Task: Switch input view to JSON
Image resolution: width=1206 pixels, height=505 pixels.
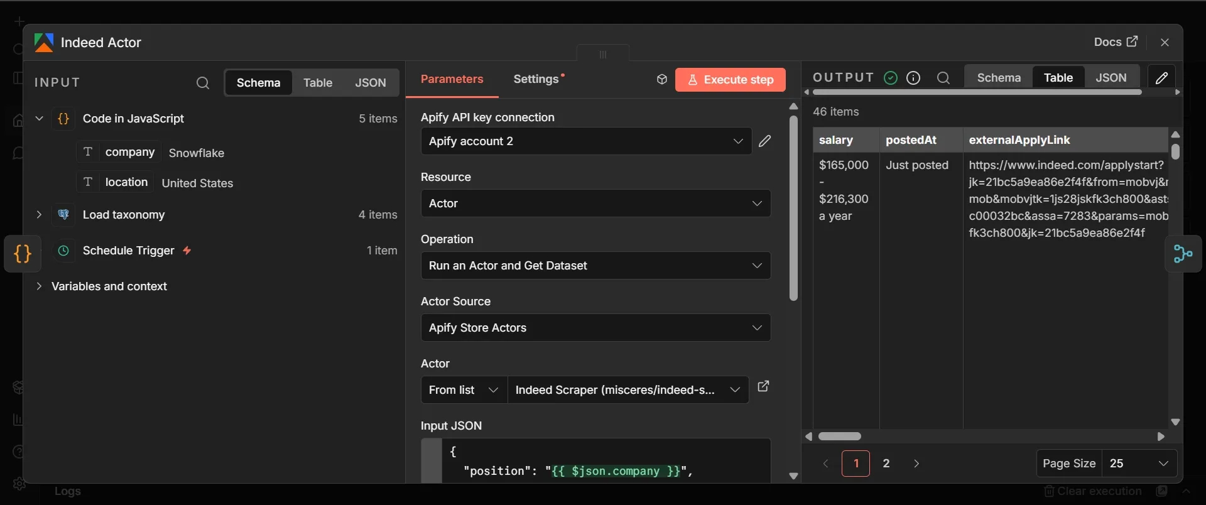Action: [x=371, y=83]
